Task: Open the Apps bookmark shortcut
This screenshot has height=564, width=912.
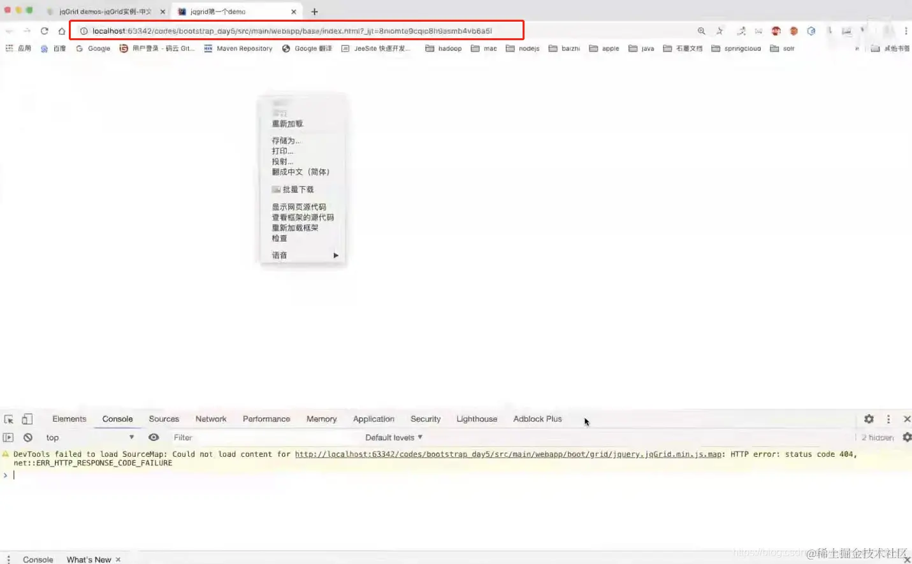Action: click(x=18, y=48)
